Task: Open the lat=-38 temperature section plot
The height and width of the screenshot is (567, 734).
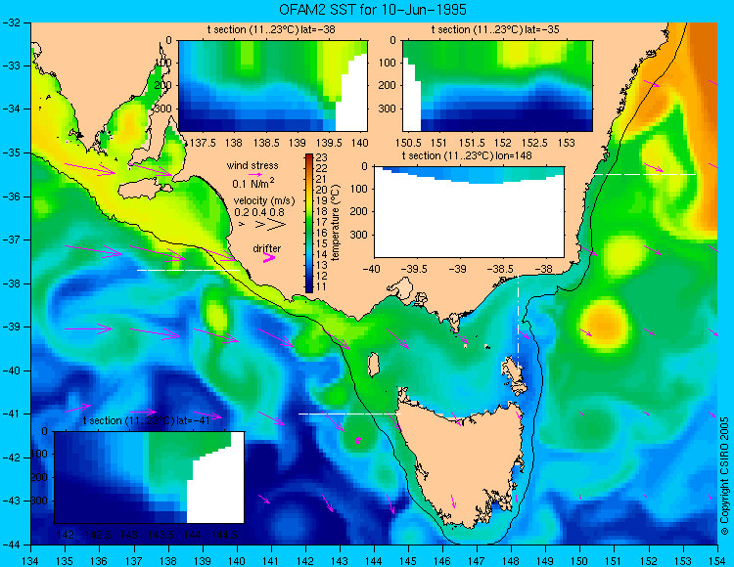Action: pyautogui.click(x=273, y=86)
